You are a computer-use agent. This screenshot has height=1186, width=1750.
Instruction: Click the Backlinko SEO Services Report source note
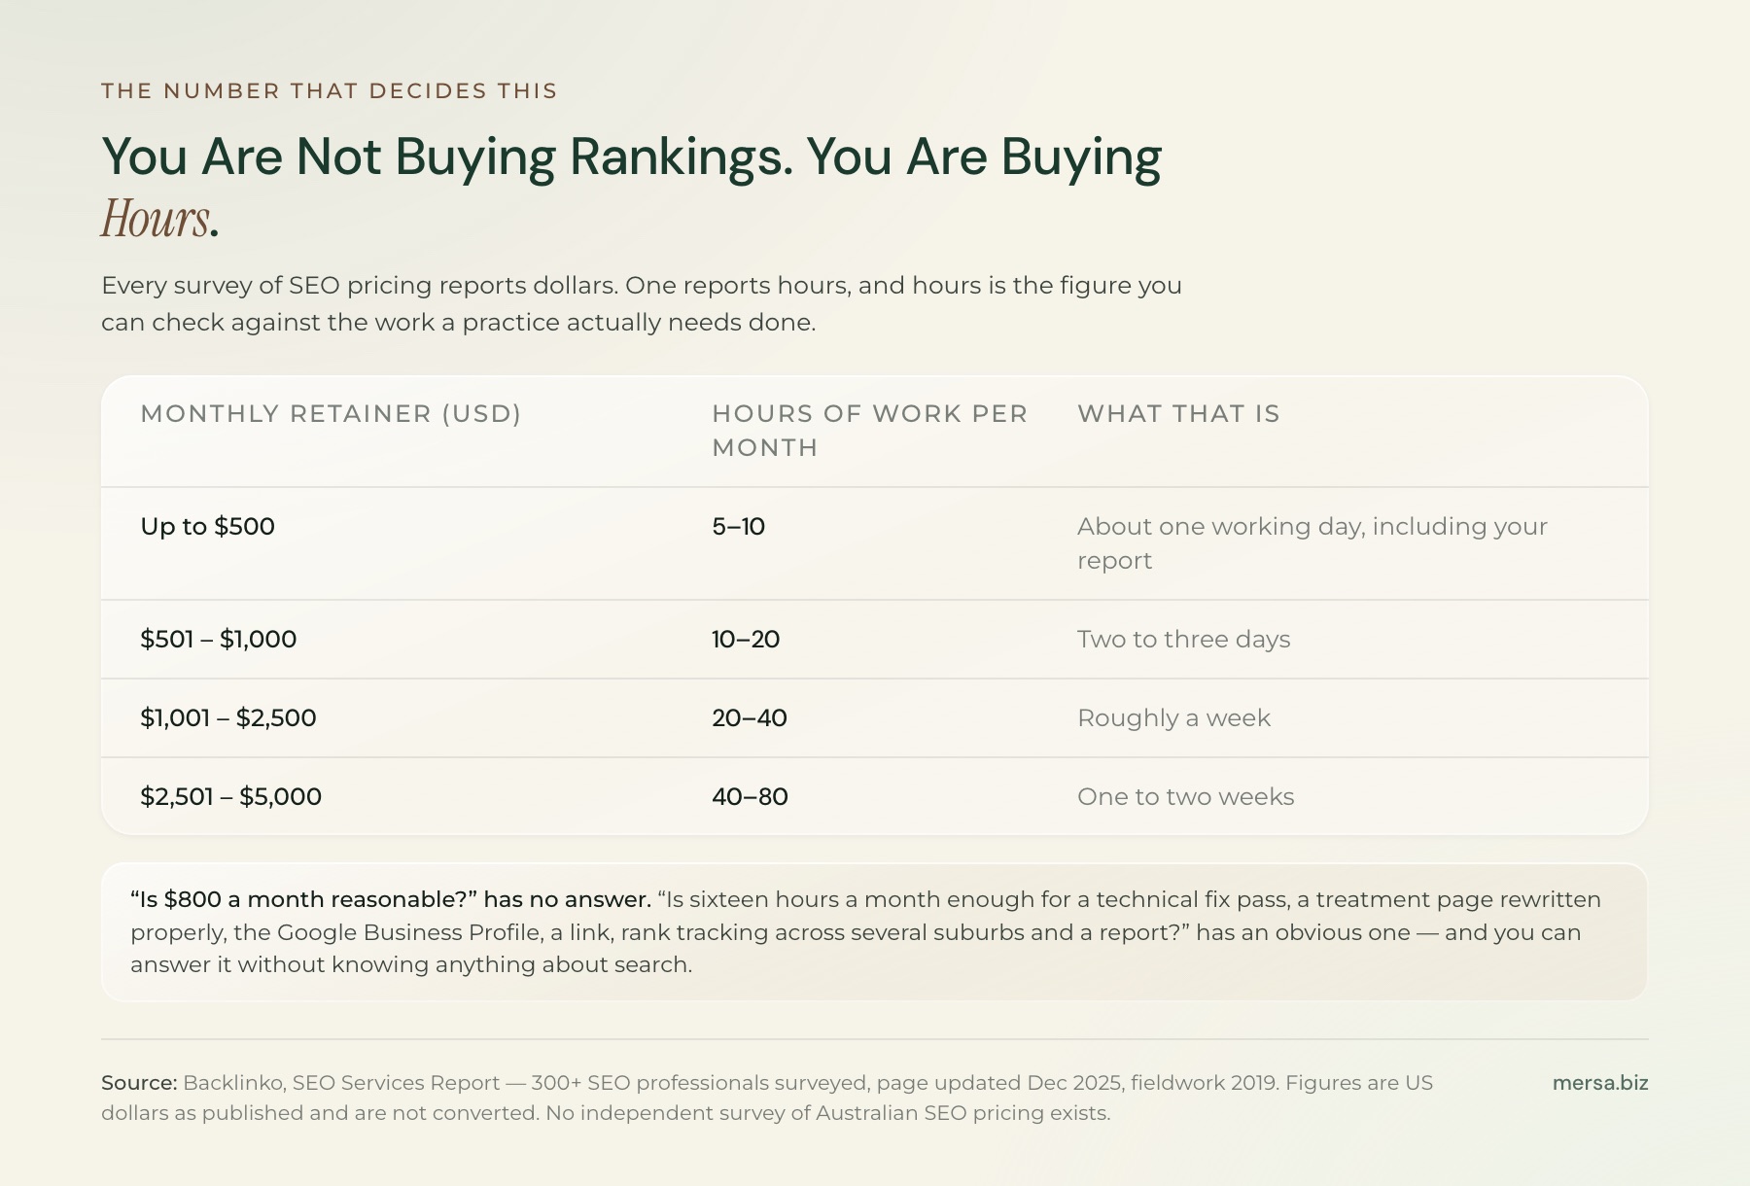click(767, 1098)
